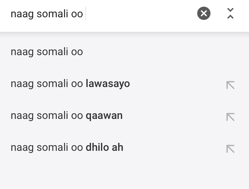Viewport: 249px width, 189px height.
Task: Fill search with 'qaawan' suggestion arrow icon
Action: (x=230, y=117)
